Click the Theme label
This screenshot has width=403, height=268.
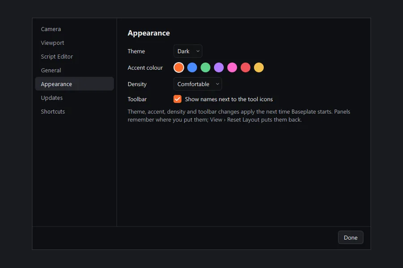pos(136,51)
